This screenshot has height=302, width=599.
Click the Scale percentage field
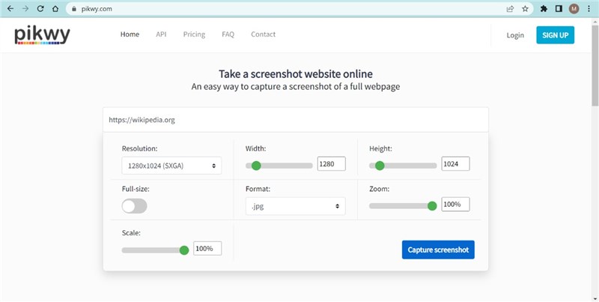click(x=207, y=249)
